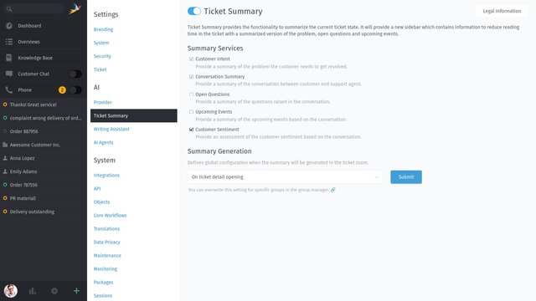Click the Zammad bird logo
This screenshot has width=536, height=301.
75,8
